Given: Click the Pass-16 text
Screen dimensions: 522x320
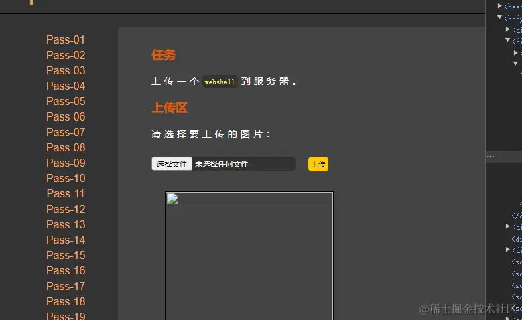Looking at the screenshot, I should 66,270.
